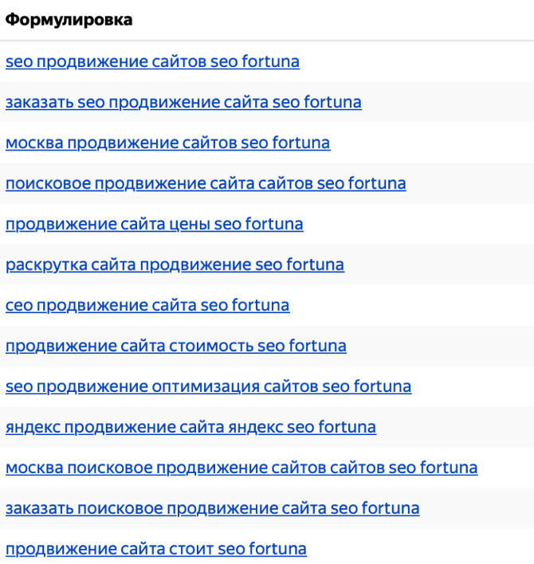Click 'раскрутка сайта продвижение seo fortuna'
This screenshot has height=564, width=534.
[x=175, y=264]
